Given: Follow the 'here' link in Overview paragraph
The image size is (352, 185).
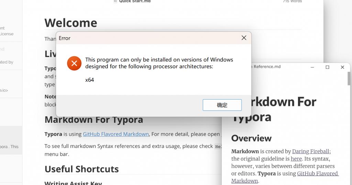Looking at the screenshot, I should (x=296, y=159).
